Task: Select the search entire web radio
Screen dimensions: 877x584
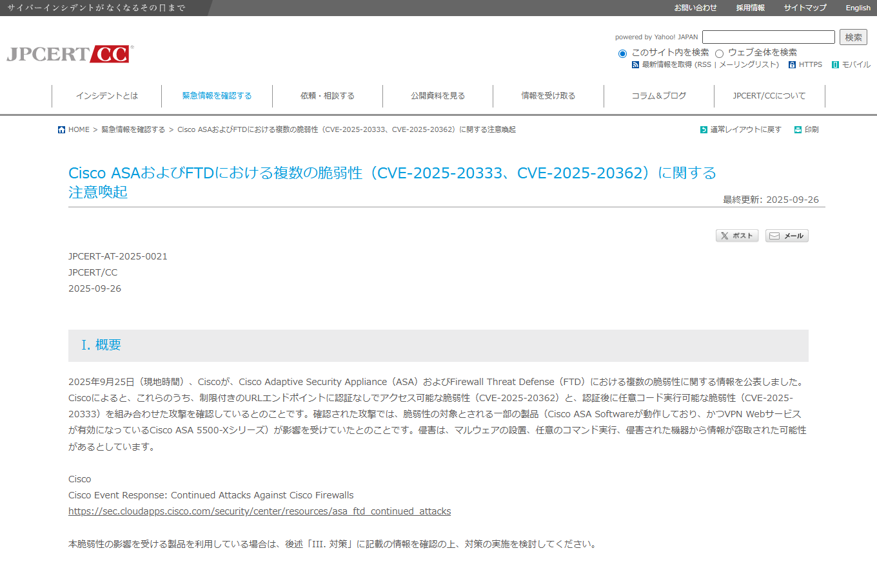Action: [719, 53]
